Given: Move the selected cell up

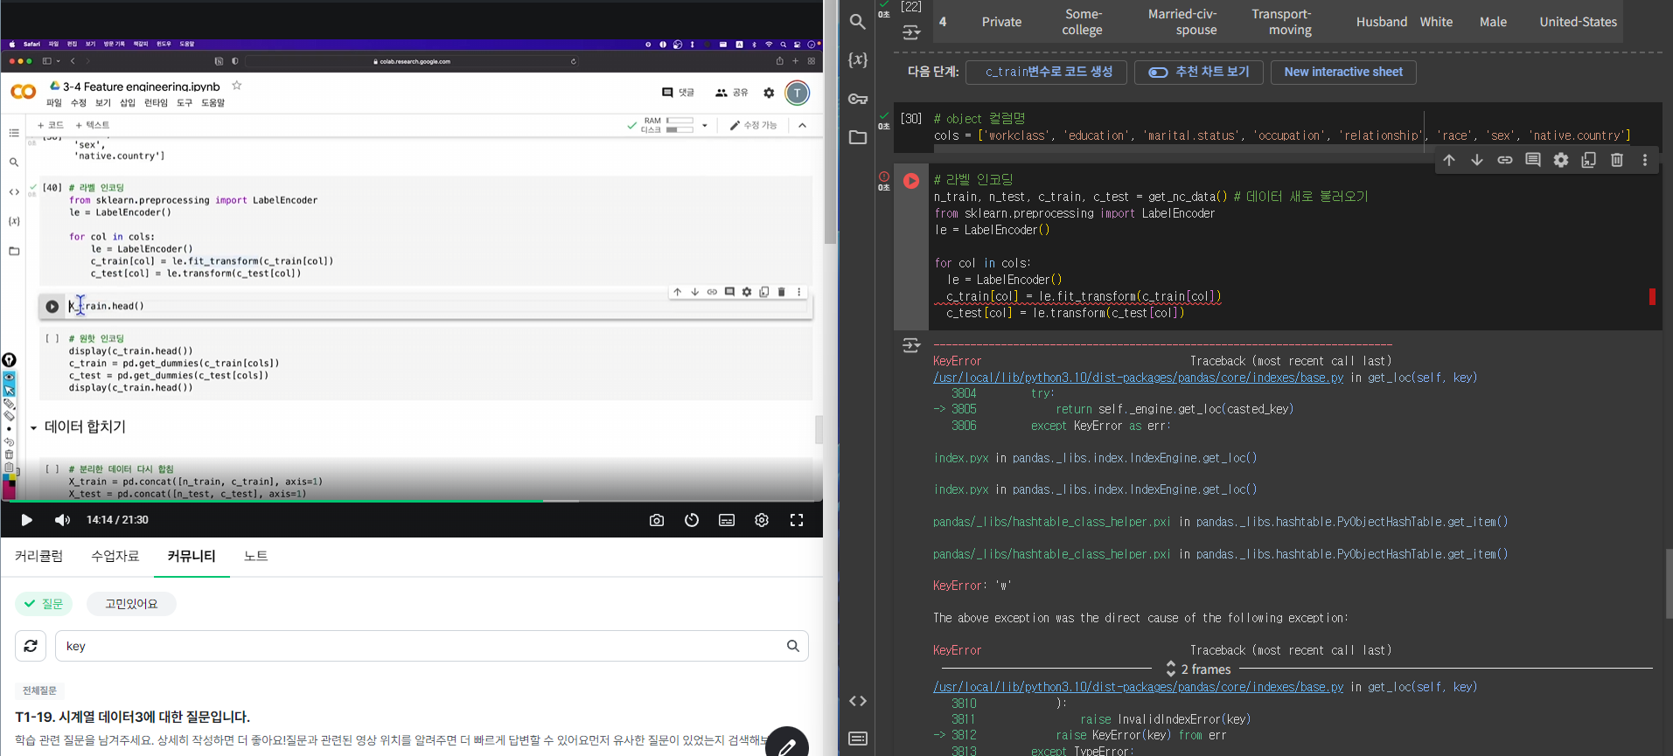Looking at the screenshot, I should (x=1449, y=160).
